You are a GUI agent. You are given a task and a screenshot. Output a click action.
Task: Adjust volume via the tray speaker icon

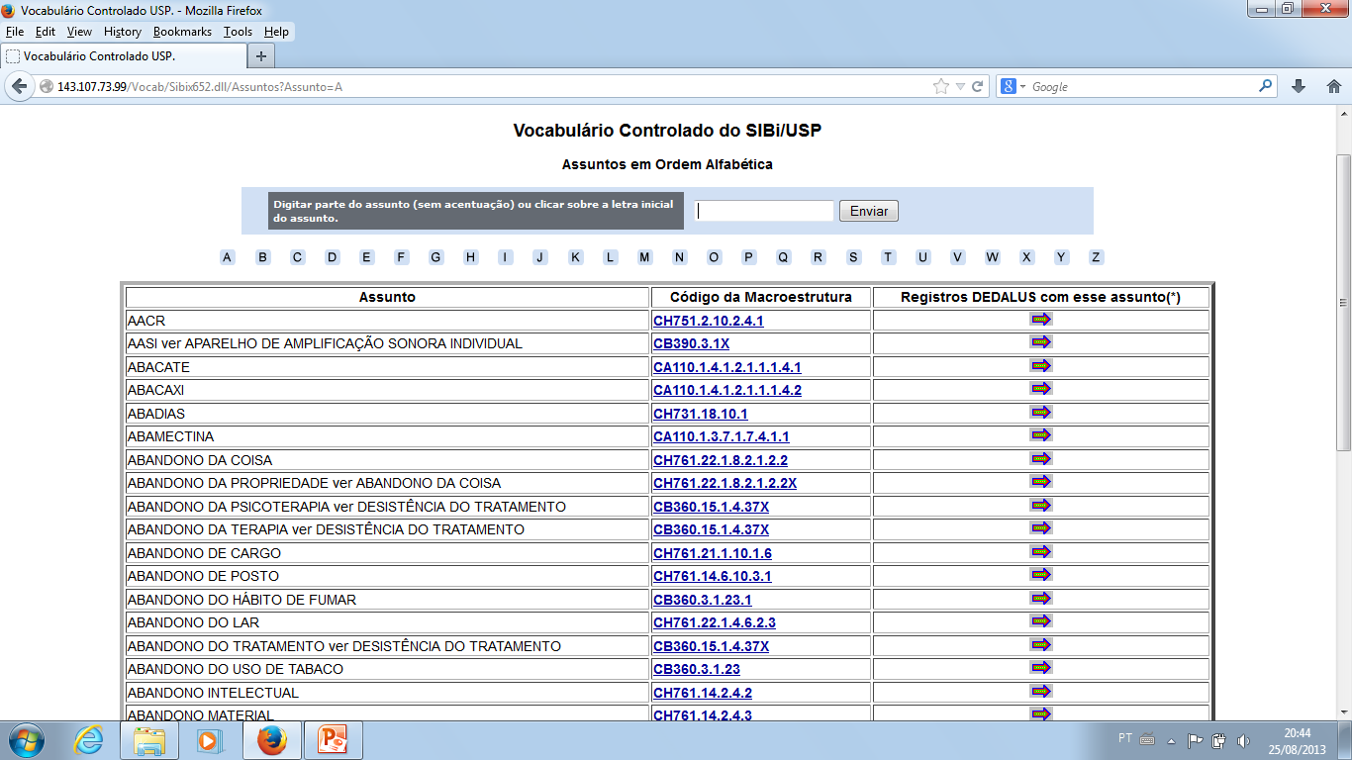tap(1243, 739)
